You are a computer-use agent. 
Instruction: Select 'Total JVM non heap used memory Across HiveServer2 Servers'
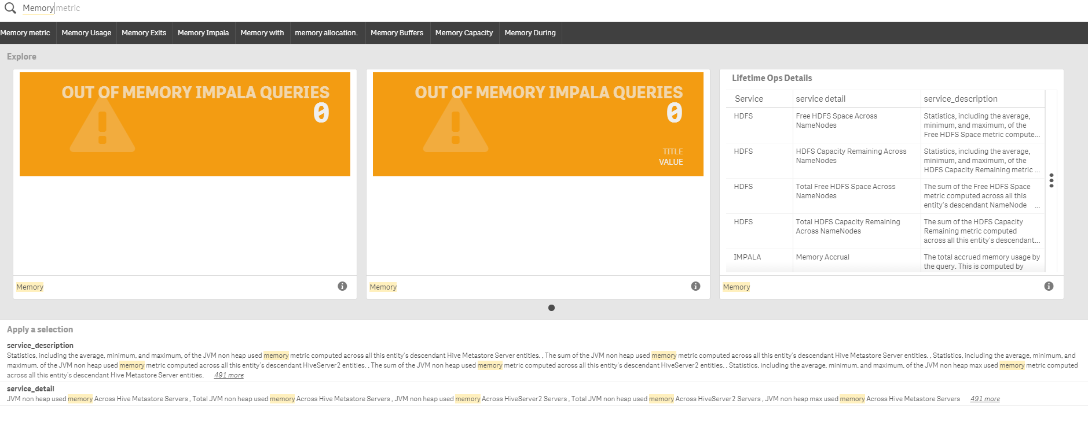pyautogui.click(x=666, y=399)
